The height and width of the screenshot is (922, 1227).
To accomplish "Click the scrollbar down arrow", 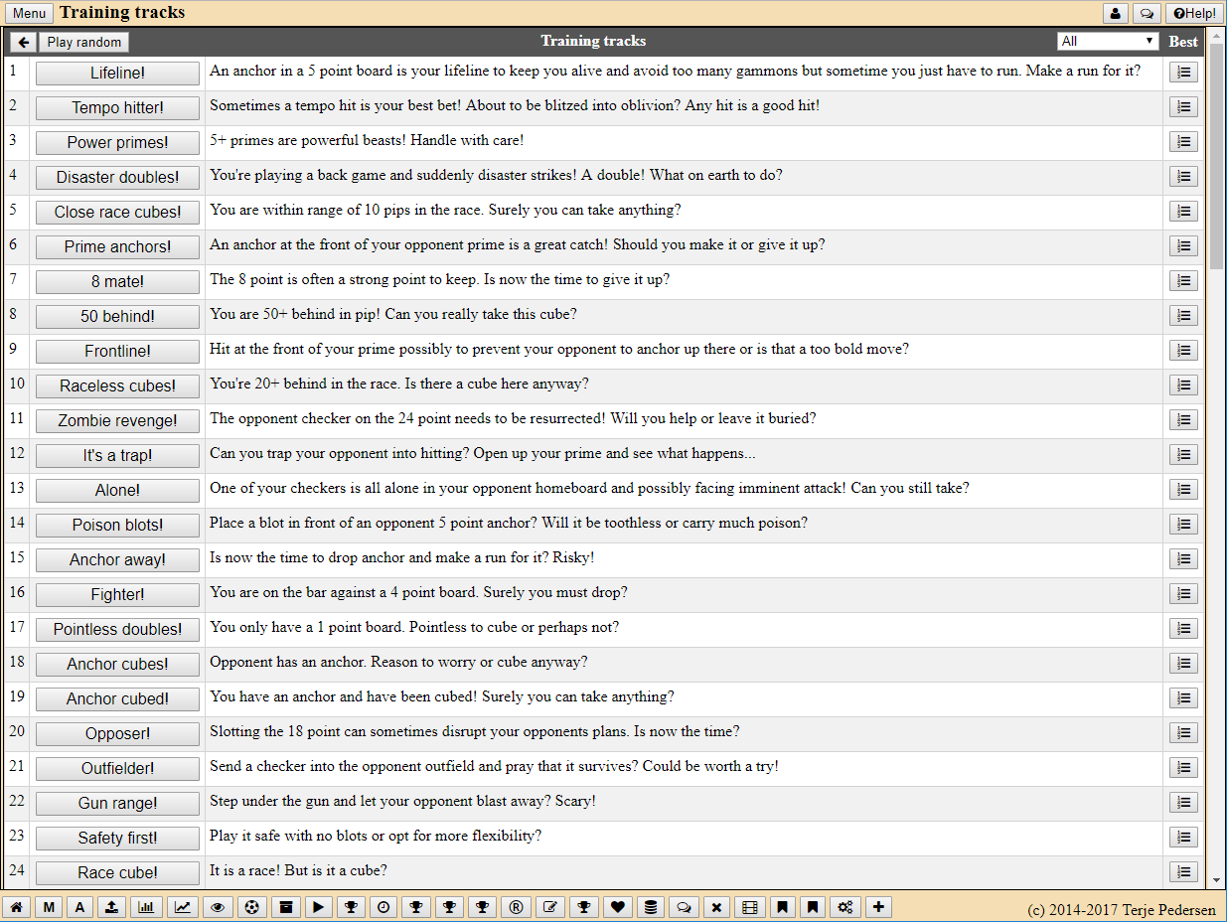I will click(1217, 880).
